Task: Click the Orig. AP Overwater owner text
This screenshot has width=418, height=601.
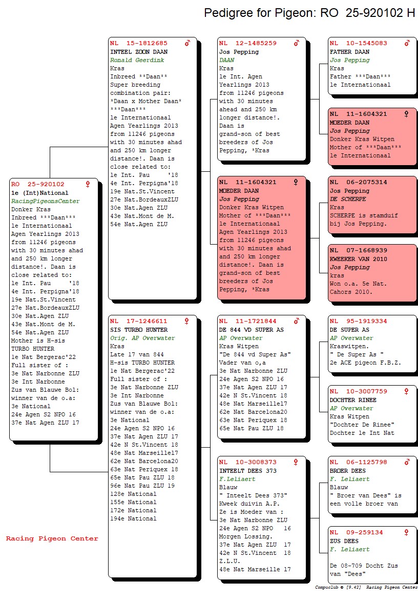Action: [x=142, y=338]
